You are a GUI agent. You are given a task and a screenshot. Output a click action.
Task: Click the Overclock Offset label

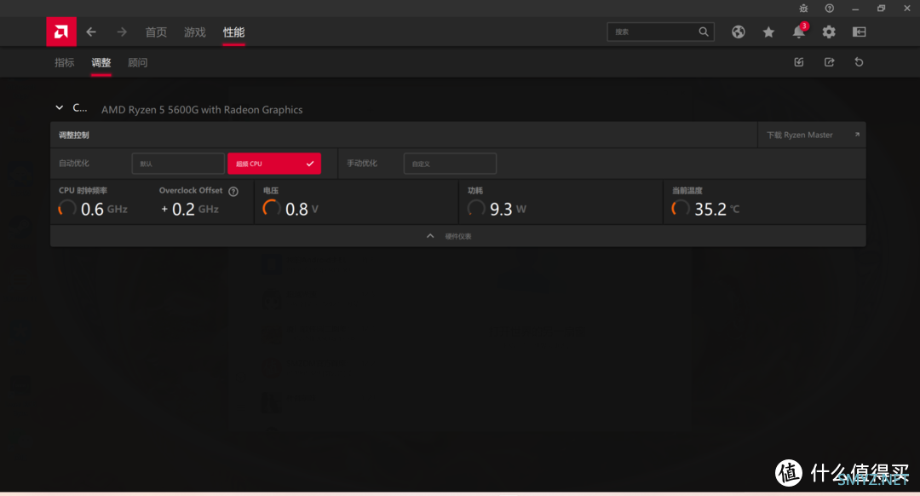tap(191, 191)
